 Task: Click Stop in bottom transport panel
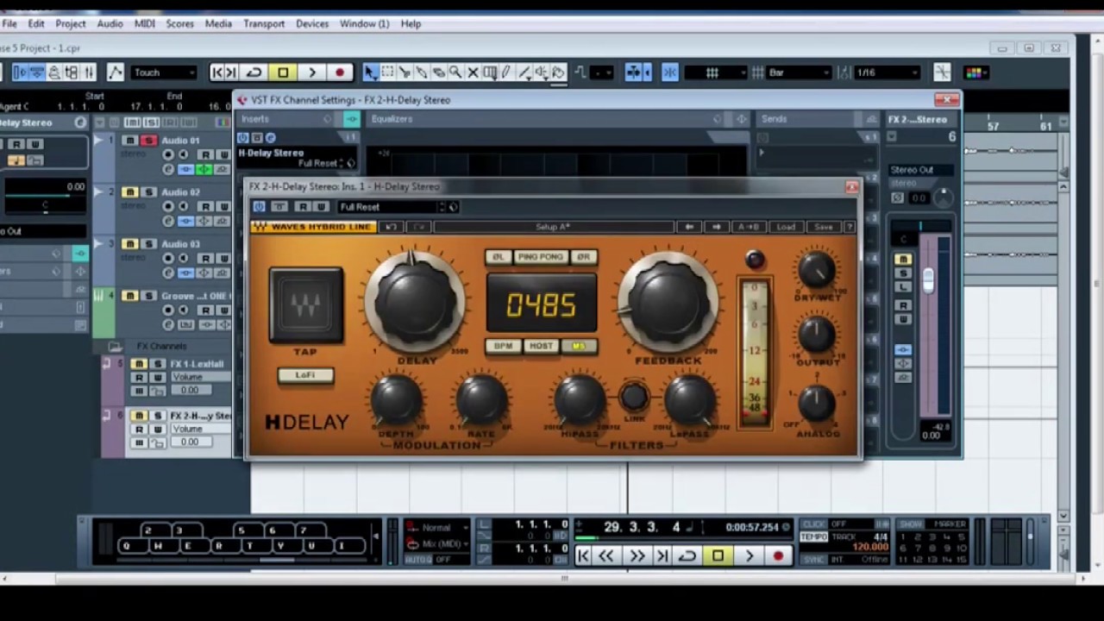(718, 556)
